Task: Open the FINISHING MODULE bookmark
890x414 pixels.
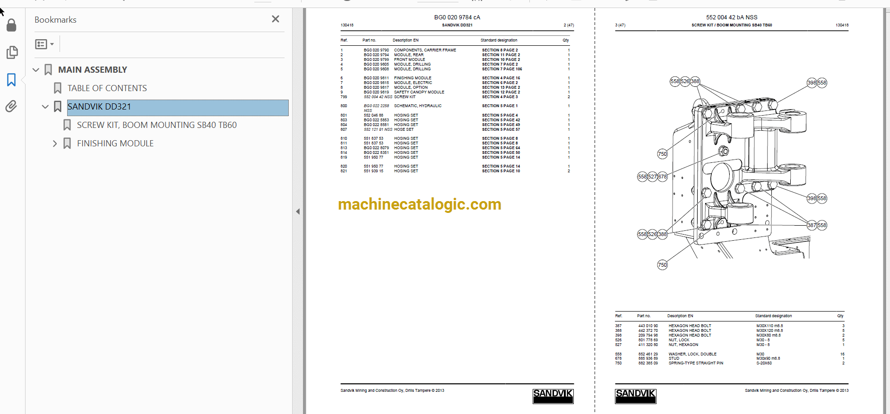Action: click(x=115, y=144)
